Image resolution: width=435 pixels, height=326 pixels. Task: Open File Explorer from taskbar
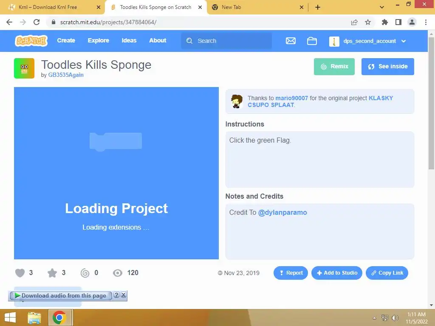[x=34, y=318]
